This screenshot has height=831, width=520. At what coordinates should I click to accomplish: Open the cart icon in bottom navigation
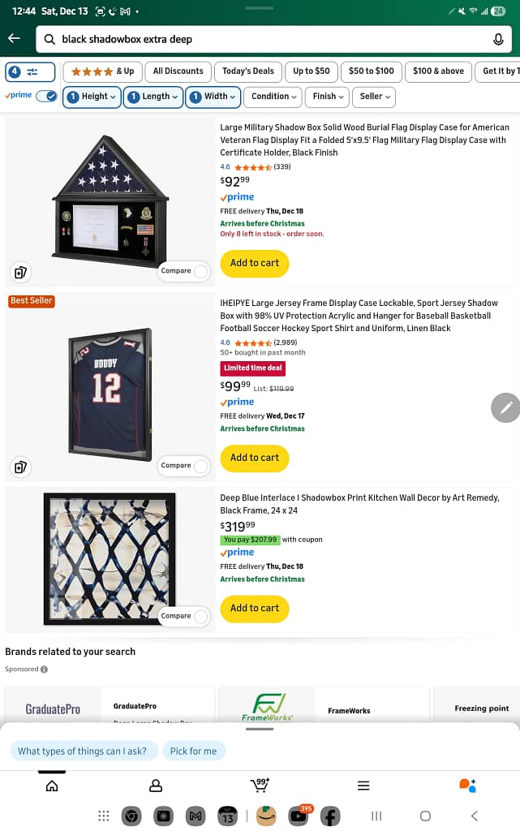[x=259, y=785]
